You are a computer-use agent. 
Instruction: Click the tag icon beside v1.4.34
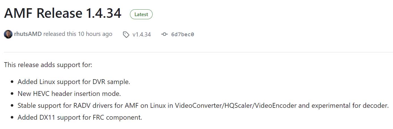click(126, 35)
